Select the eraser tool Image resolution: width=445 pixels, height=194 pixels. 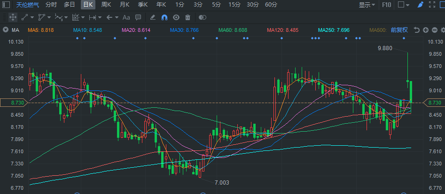click(x=153, y=17)
